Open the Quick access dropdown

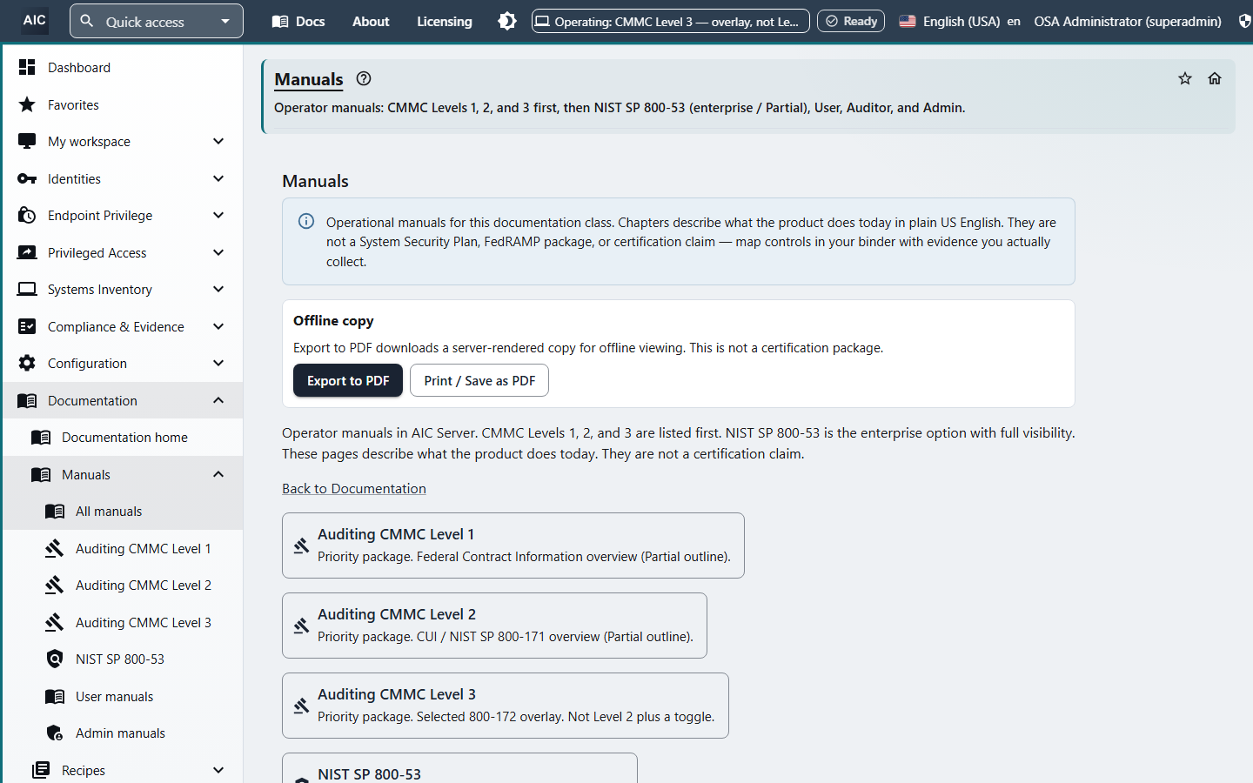[x=157, y=21]
